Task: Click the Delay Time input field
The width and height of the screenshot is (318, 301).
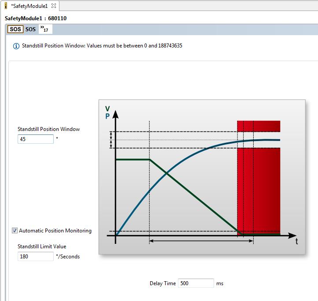Action: tap(196, 283)
